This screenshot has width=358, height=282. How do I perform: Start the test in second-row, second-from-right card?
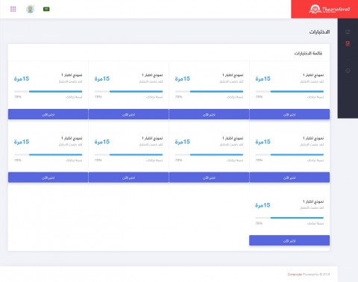tap(209, 178)
